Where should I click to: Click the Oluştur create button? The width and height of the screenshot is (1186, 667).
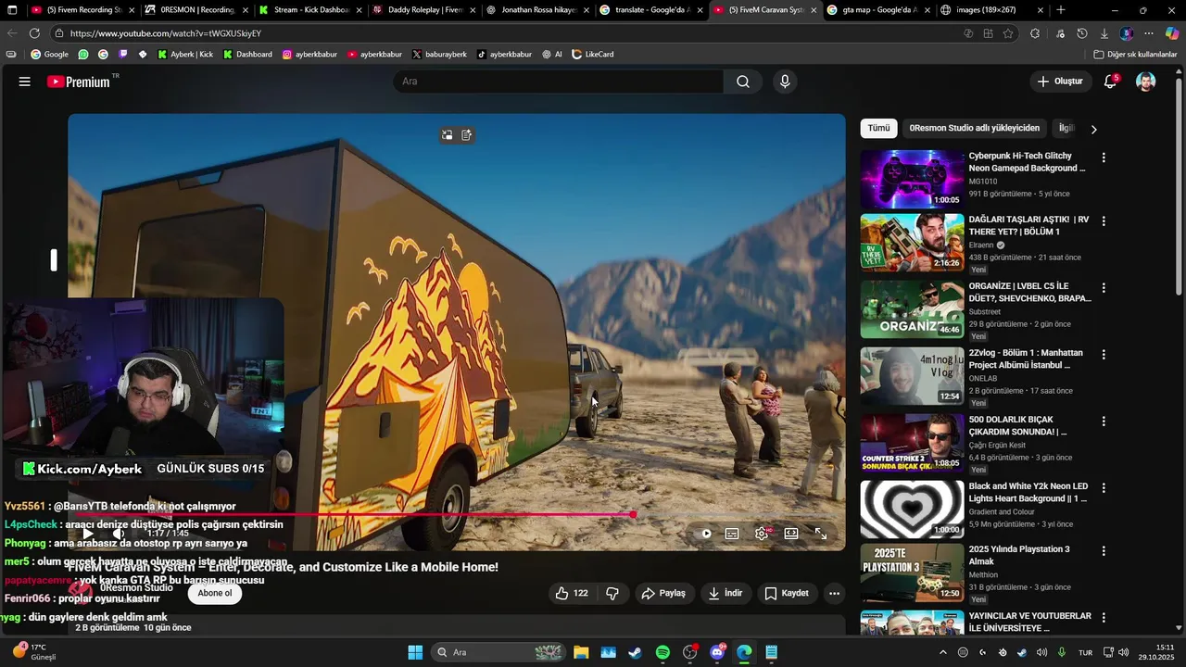tap(1060, 82)
